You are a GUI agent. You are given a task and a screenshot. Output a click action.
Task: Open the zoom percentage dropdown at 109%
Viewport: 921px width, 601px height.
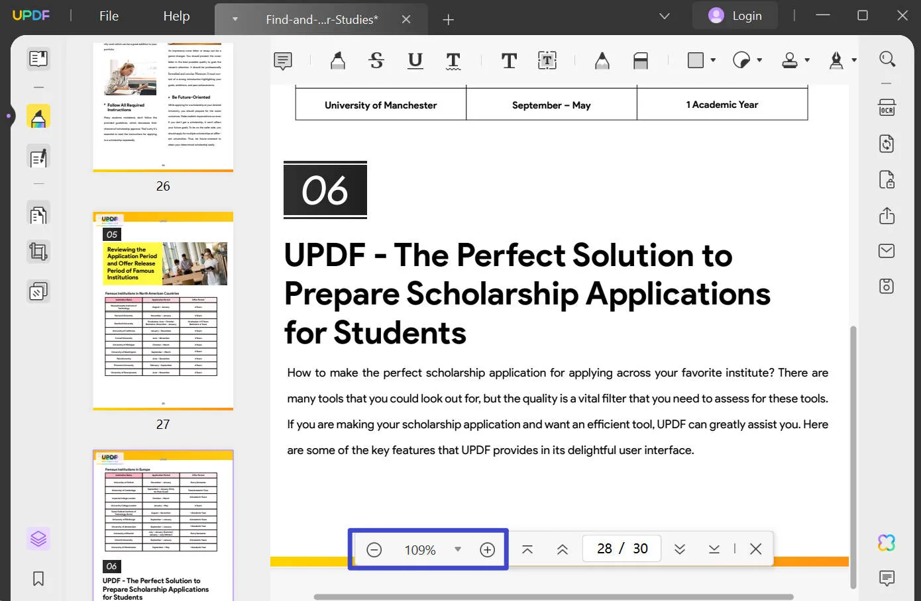457,549
